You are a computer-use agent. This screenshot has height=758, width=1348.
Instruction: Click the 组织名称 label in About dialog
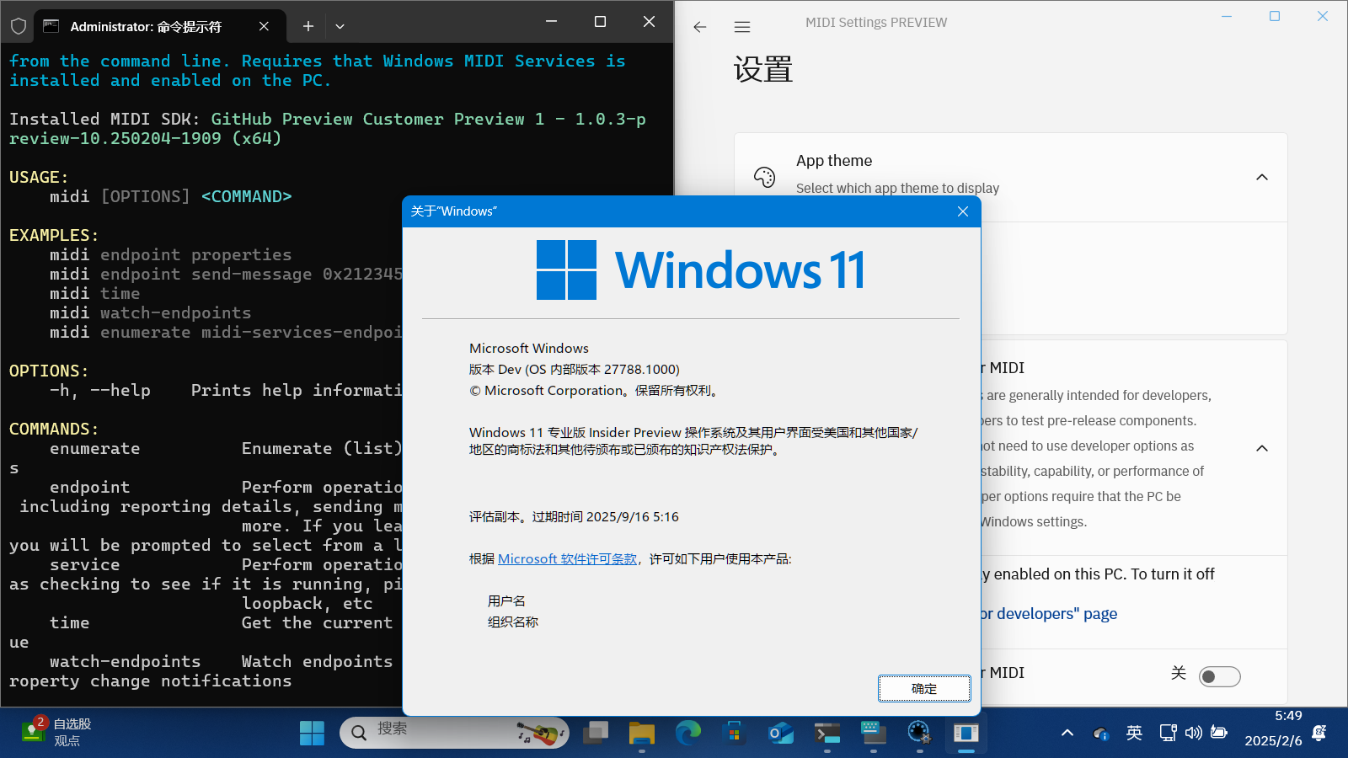click(513, 622)
